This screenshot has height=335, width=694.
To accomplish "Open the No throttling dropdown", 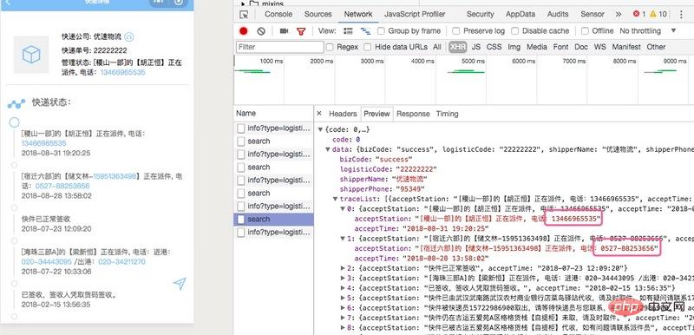I will pyautogui.click(x=648, y=31).
